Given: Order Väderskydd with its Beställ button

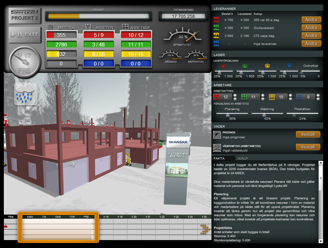Looking at the screenshot, I should [308, 147].
